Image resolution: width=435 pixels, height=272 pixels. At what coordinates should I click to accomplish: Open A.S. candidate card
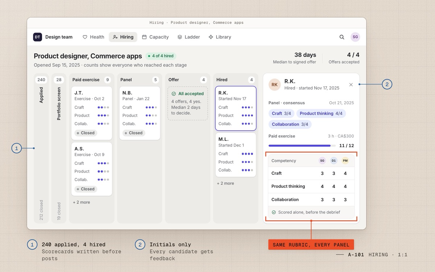click(x=92, y=169)
